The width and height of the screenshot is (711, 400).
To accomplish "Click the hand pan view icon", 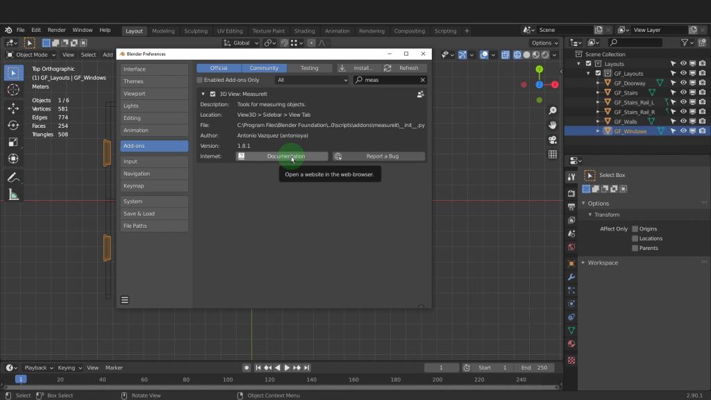I will click(553, 125).
